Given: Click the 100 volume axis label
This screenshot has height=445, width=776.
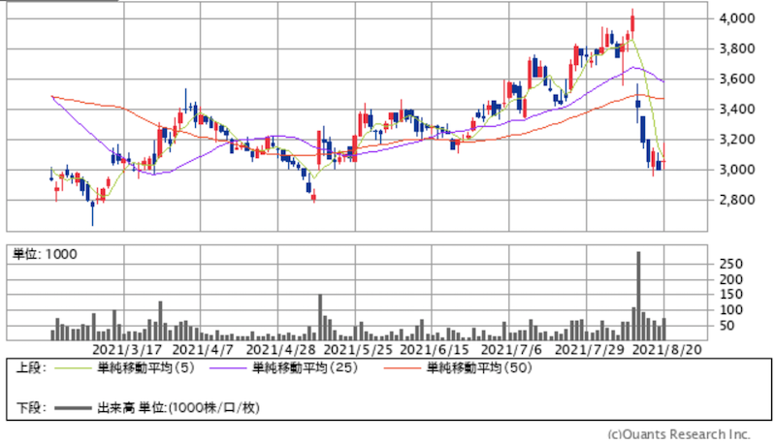Looking at the screenshot, I should pyautogui.click(x=731, y=310).
